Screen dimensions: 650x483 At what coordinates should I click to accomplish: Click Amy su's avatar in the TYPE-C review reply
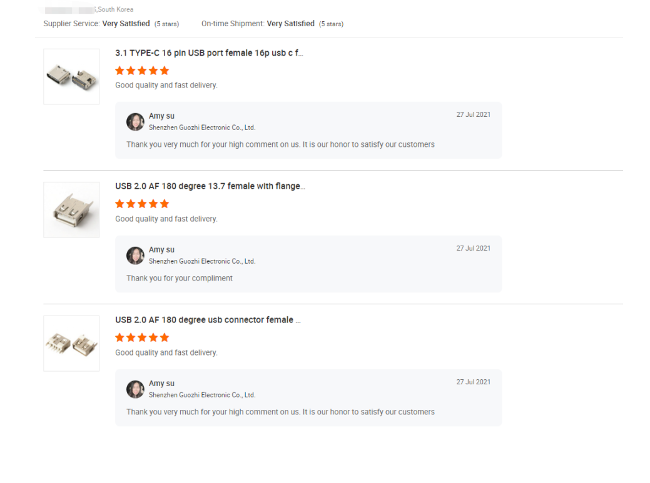click(135, 122)
